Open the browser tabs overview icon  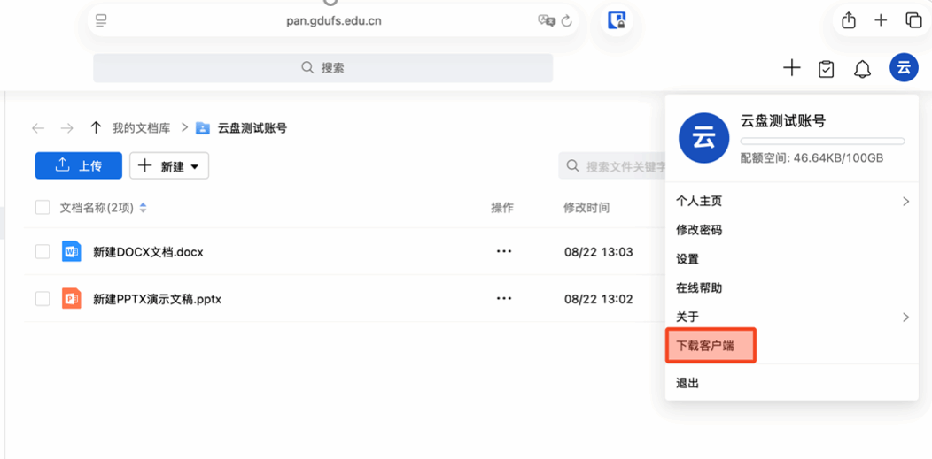click(x=913, y=20)
